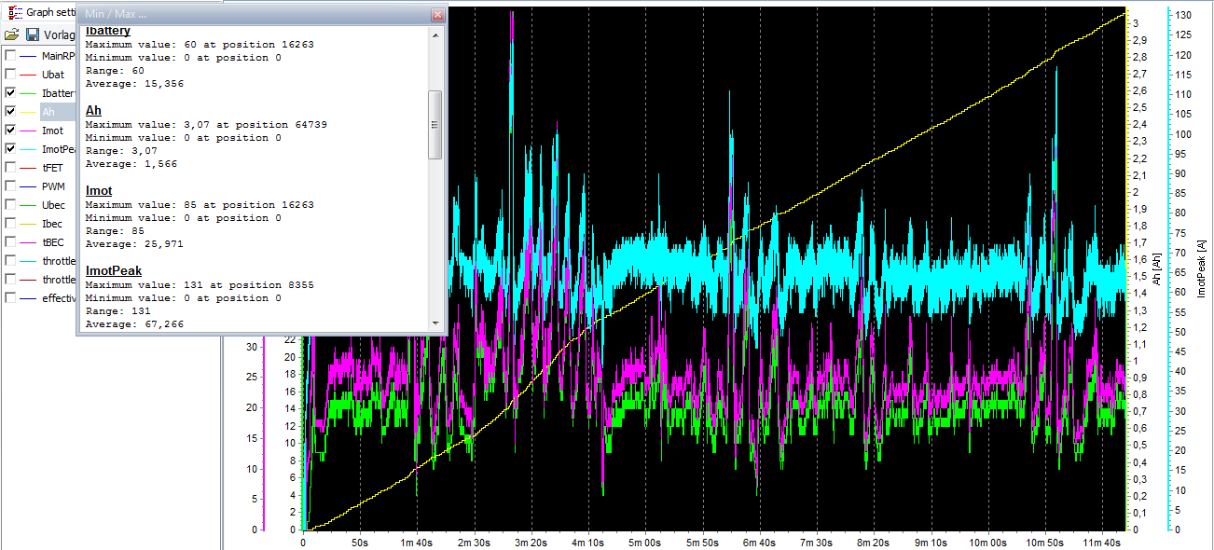The height and width of the screenshot is (550, 1214).
Task: Click the Ah heading in Min/Max window
Action: point(93,110)
